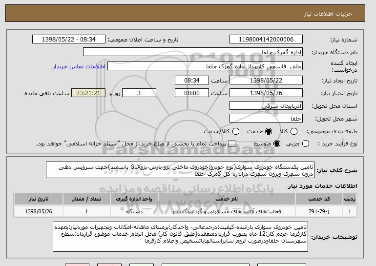Click the need date cell 1398/05/26 in table
This screenshot has height=266, width=376.
(39, 212)
